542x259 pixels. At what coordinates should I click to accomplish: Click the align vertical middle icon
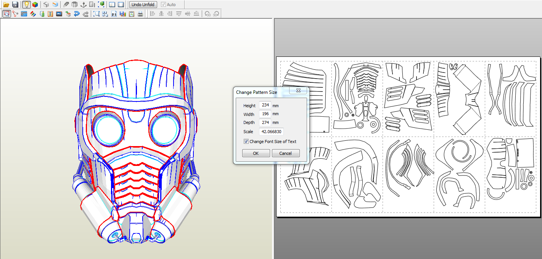pos(188,14)
